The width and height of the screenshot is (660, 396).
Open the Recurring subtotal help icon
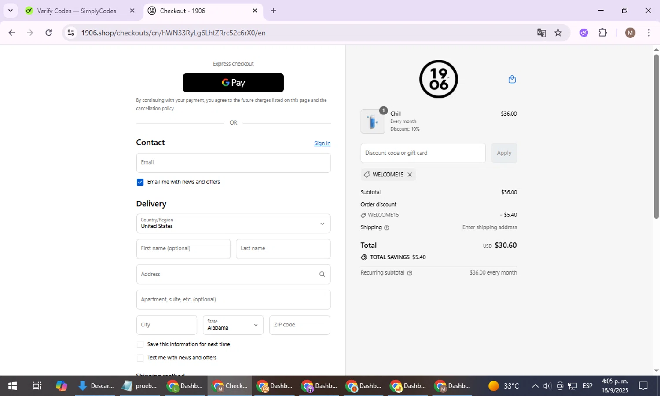point(410,273)
